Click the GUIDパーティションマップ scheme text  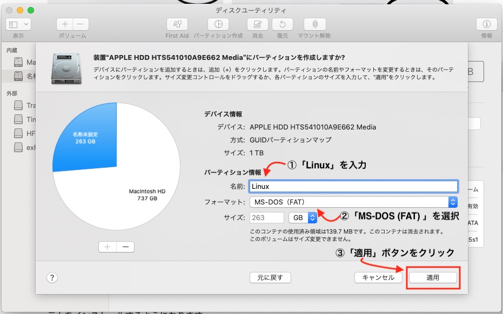point(291,140)
